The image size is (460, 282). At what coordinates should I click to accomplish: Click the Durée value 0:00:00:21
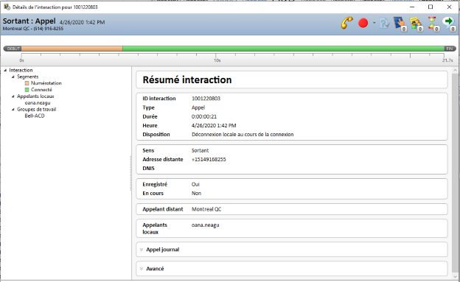204,116
